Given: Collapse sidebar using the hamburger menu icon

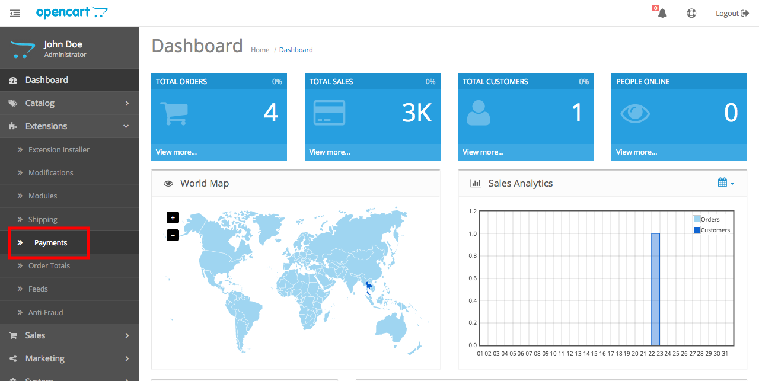Looking at the screenshot, I should click(15, 13).
